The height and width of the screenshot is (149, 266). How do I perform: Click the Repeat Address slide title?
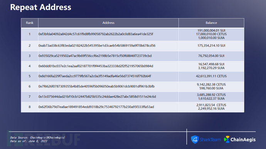click(x=41, y=7)
